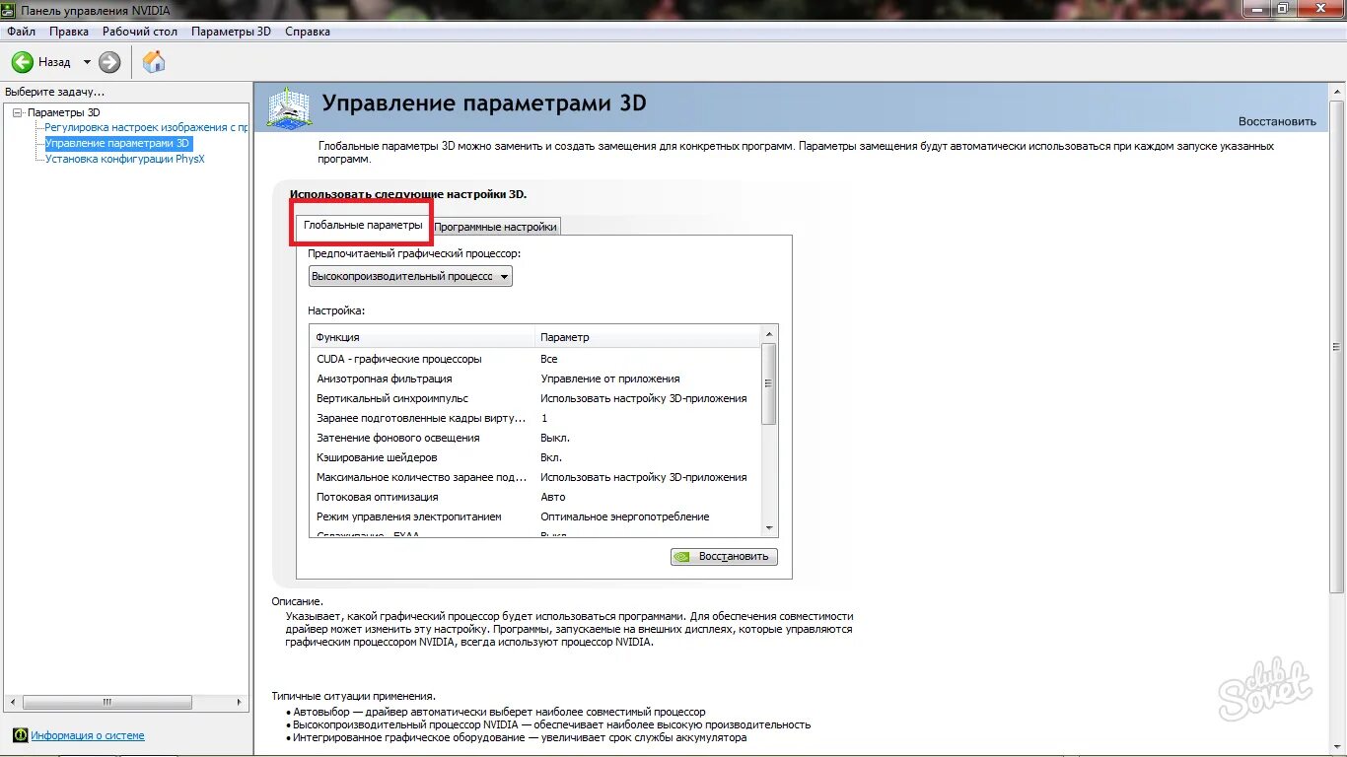Open the Home icon in toolbar
The height and width of the screenshot is (757, 1347).
click(154, 62)
